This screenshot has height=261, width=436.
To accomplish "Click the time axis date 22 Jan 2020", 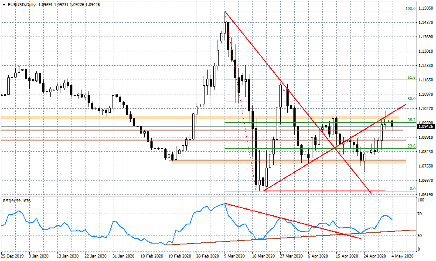I will click(x=95, y=256).
